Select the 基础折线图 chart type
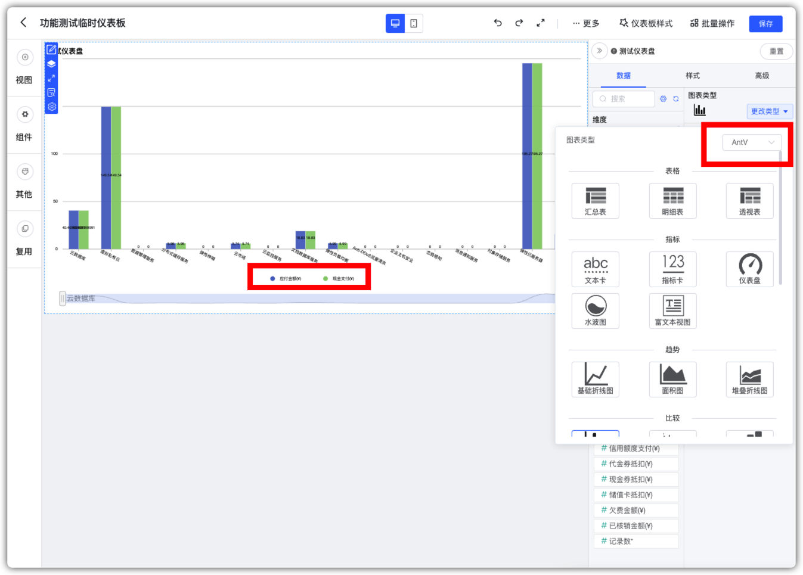 tap(595, 380)
